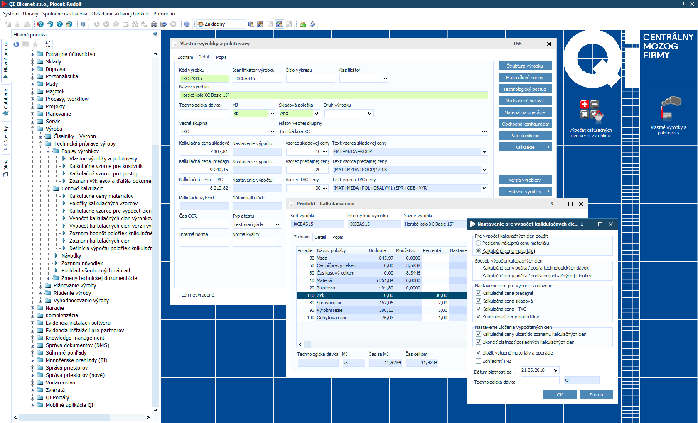Expand the Sklady tree node
The image size is (698, 423).
tap(32, 62)
